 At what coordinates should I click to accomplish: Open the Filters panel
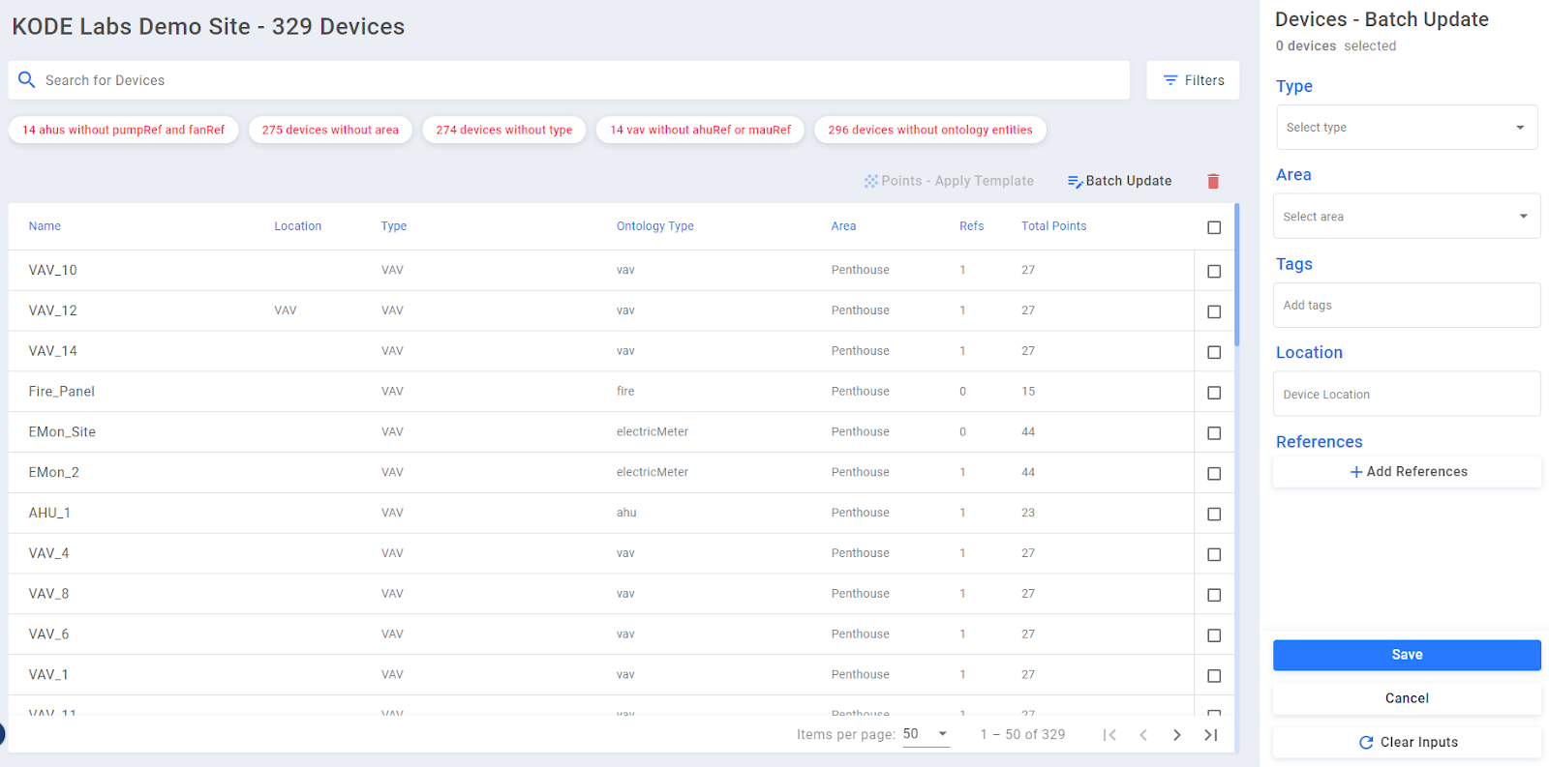point(1193,80)
